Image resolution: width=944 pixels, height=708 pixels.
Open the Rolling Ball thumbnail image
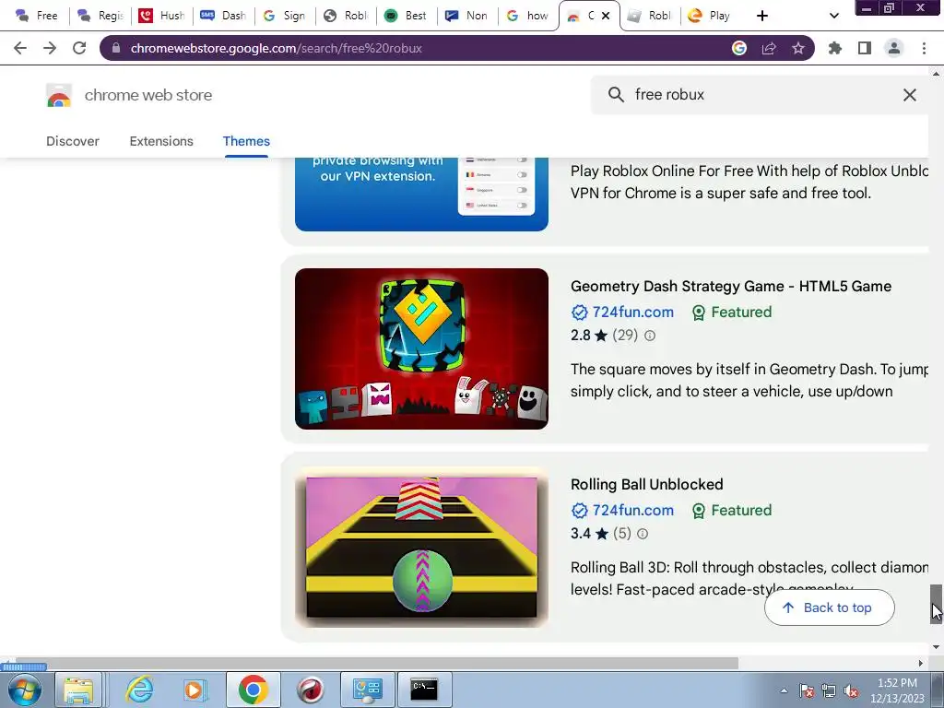pyautogui.click(x=421, y=548)
